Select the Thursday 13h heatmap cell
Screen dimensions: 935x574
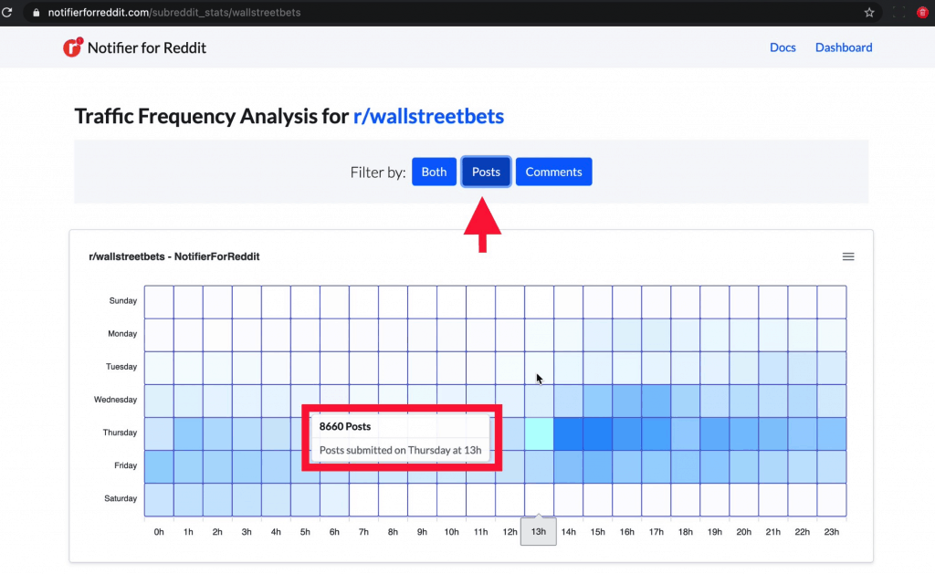(x=539, y=433)
